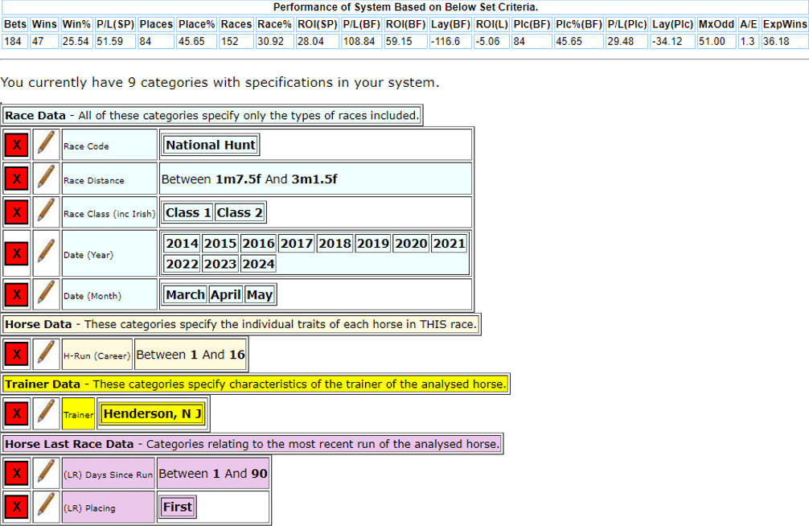This screenshot has height=526, width=809.
Task: Select the 2018 year box
Action: [x=335, y=244]
